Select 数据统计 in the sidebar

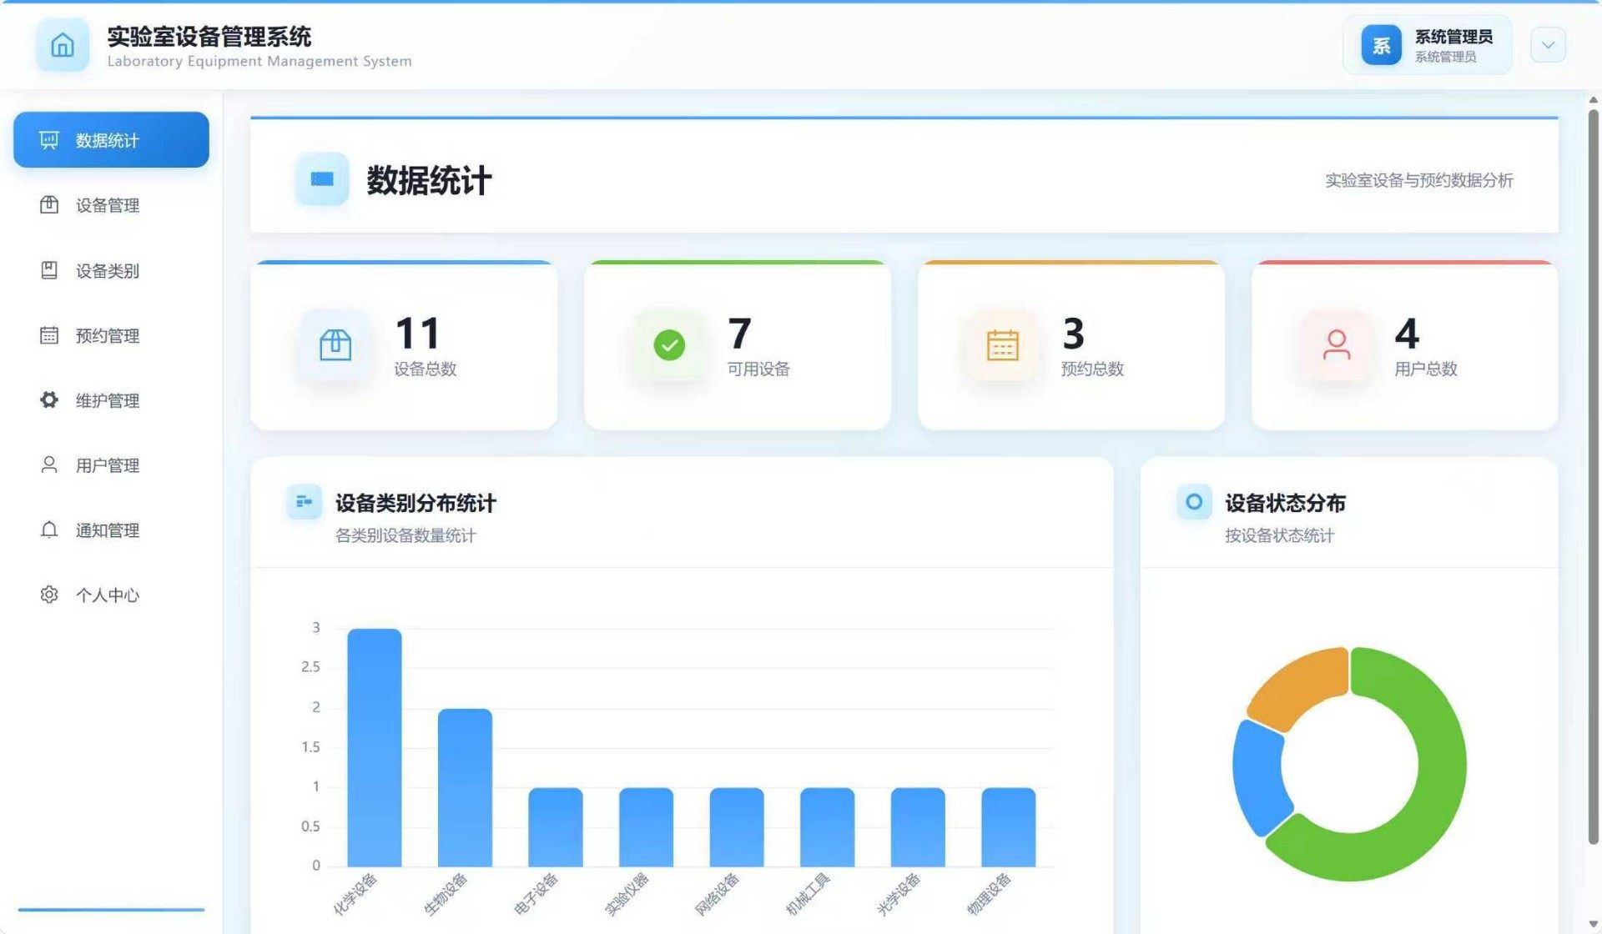pyautogui.click(x=111, y=140)
